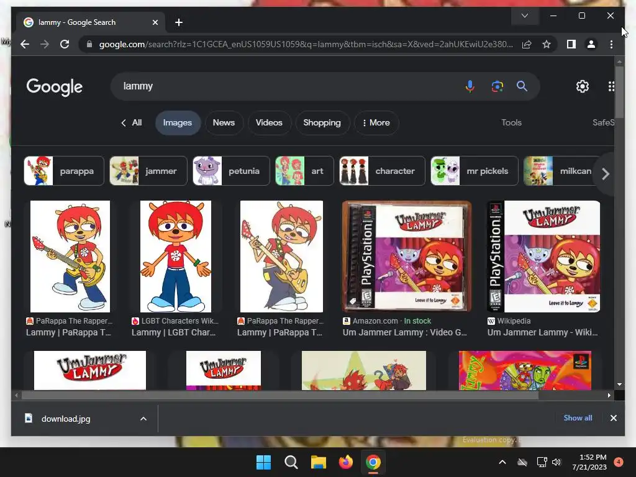Go back using Chrome's back arrow
The height and width of the screenshot is (477, 636).
[x=25, y=44]
